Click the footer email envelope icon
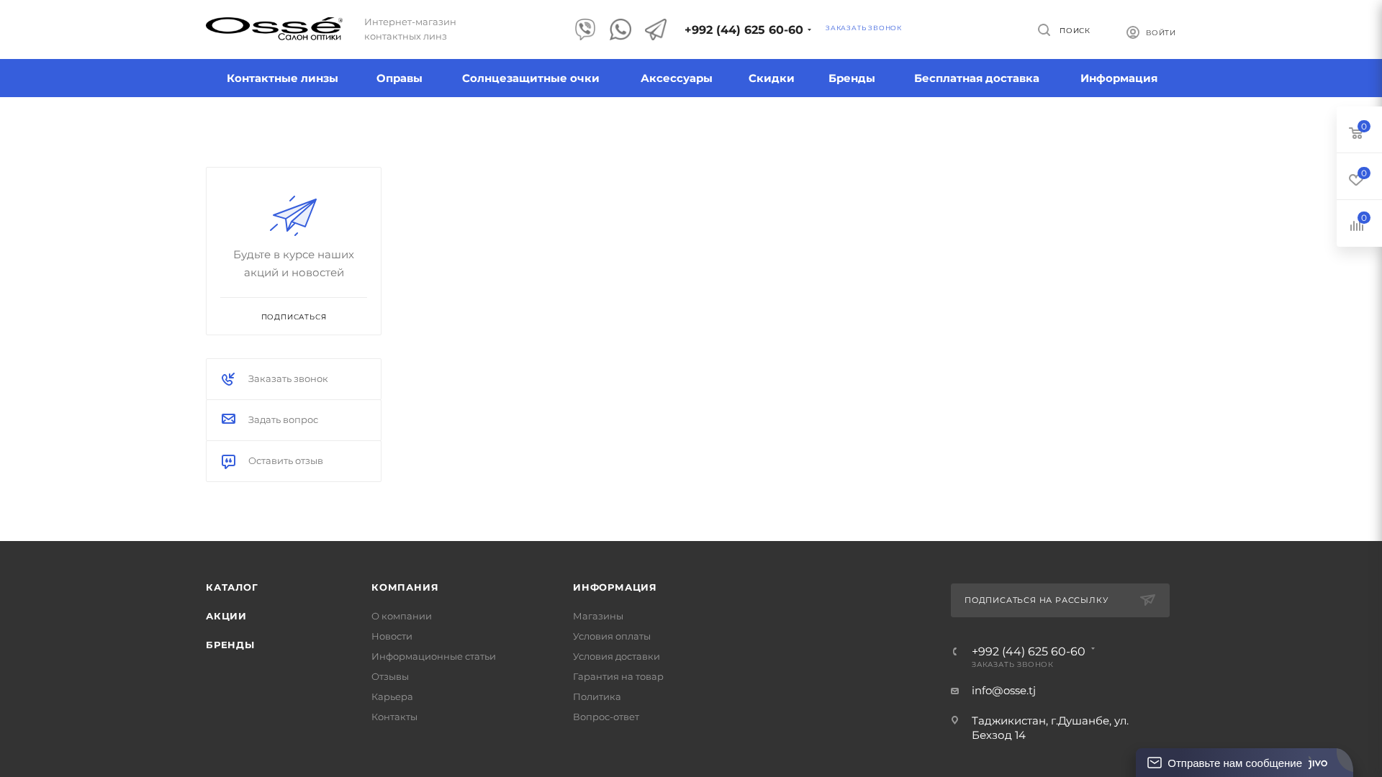This screenshot has width=1382, height=777. pyautogui.click(x=955, y=691)
